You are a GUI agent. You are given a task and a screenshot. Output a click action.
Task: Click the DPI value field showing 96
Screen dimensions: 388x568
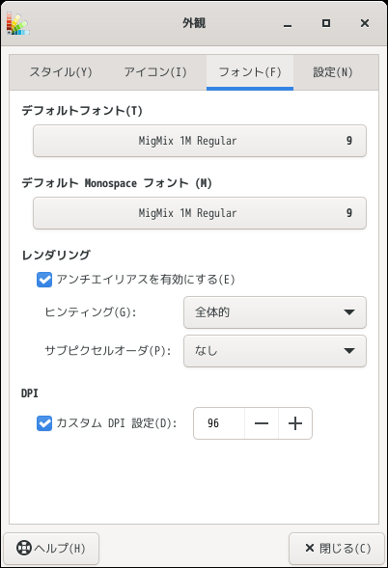coord(219,423)
